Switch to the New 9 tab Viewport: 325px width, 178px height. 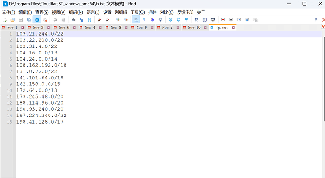pos(142,27)
